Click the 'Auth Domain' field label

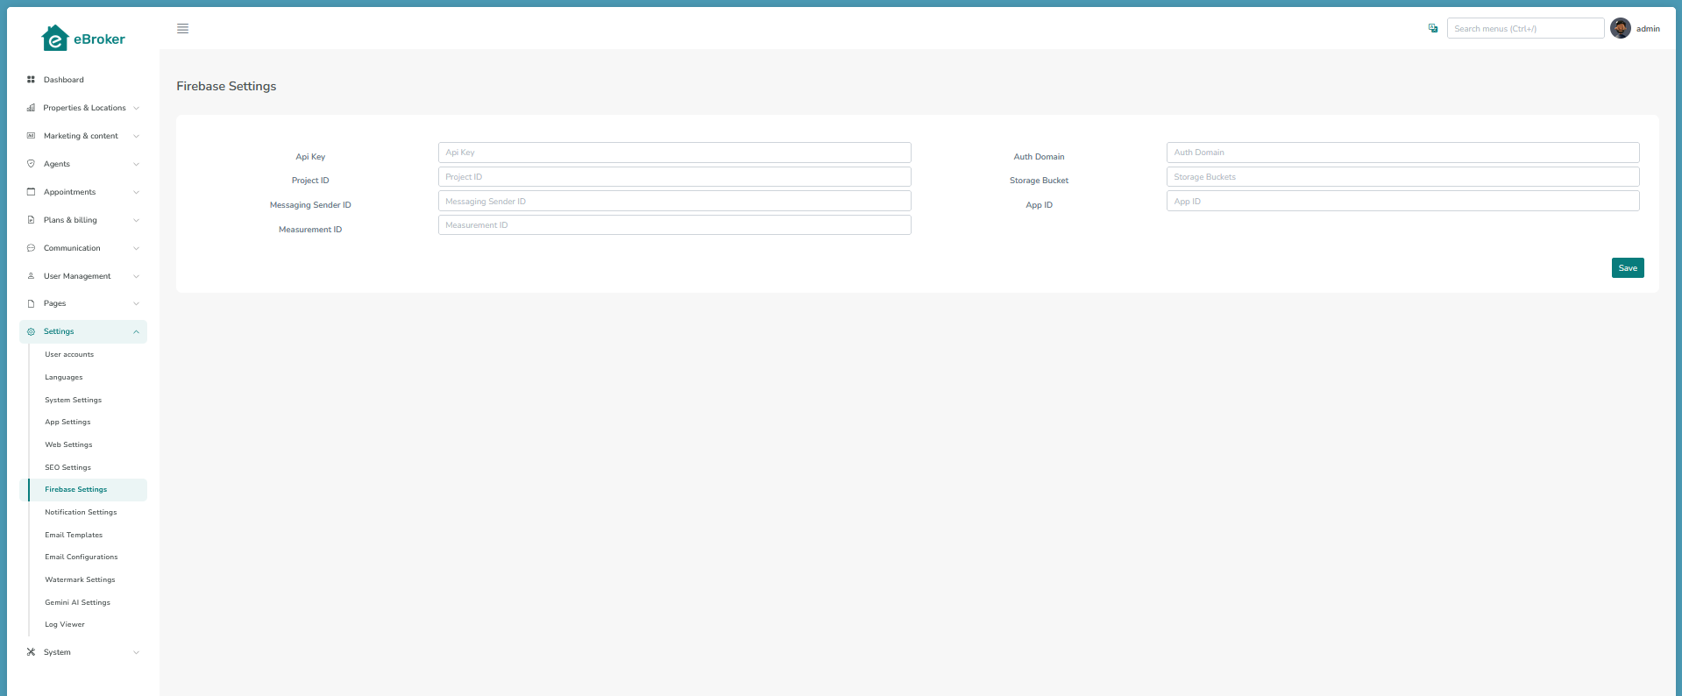(x=1039, y=157)
